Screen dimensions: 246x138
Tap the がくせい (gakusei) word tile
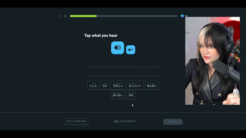point(118,95)
